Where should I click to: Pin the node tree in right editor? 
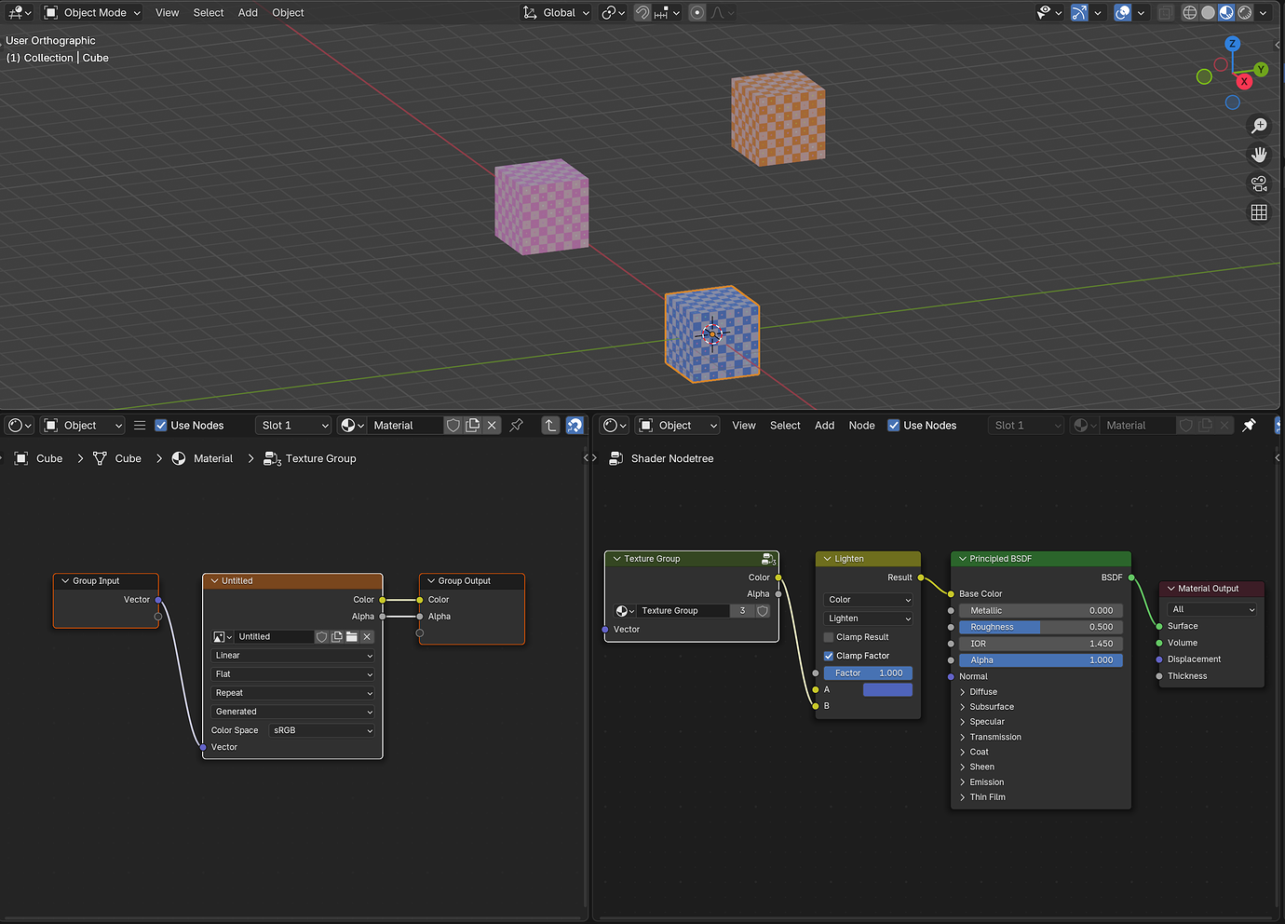1250,425
